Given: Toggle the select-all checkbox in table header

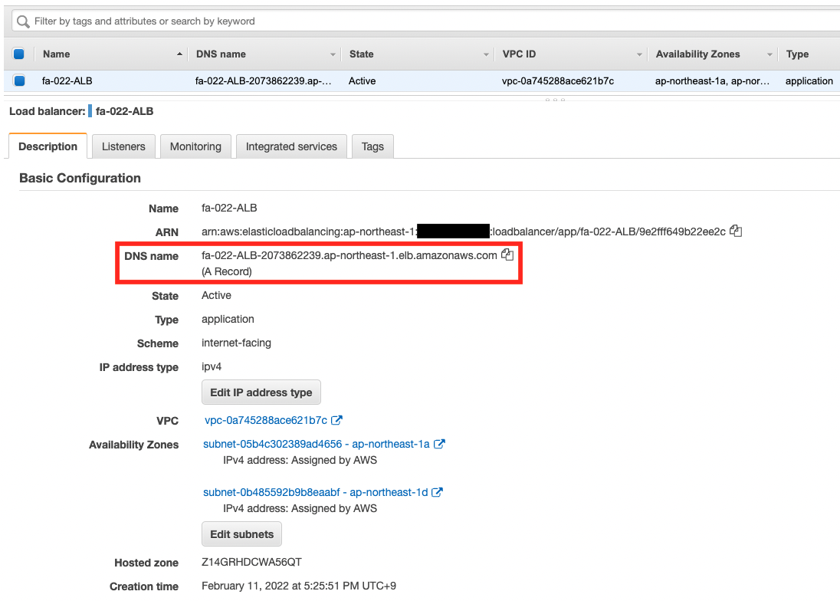Looking at the screenshot, I should [x=19, y=54].
